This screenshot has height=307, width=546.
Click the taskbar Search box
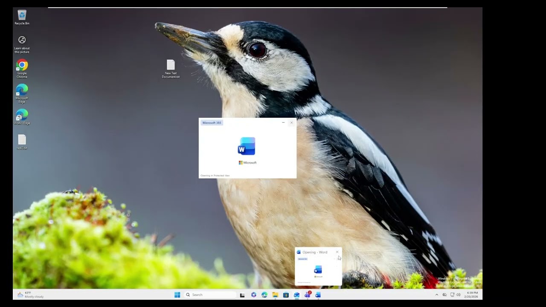point(210,295)
